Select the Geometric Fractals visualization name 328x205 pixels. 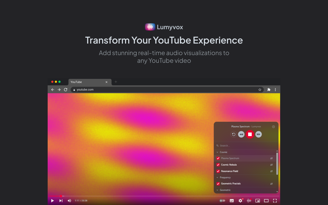coord(231,184)
